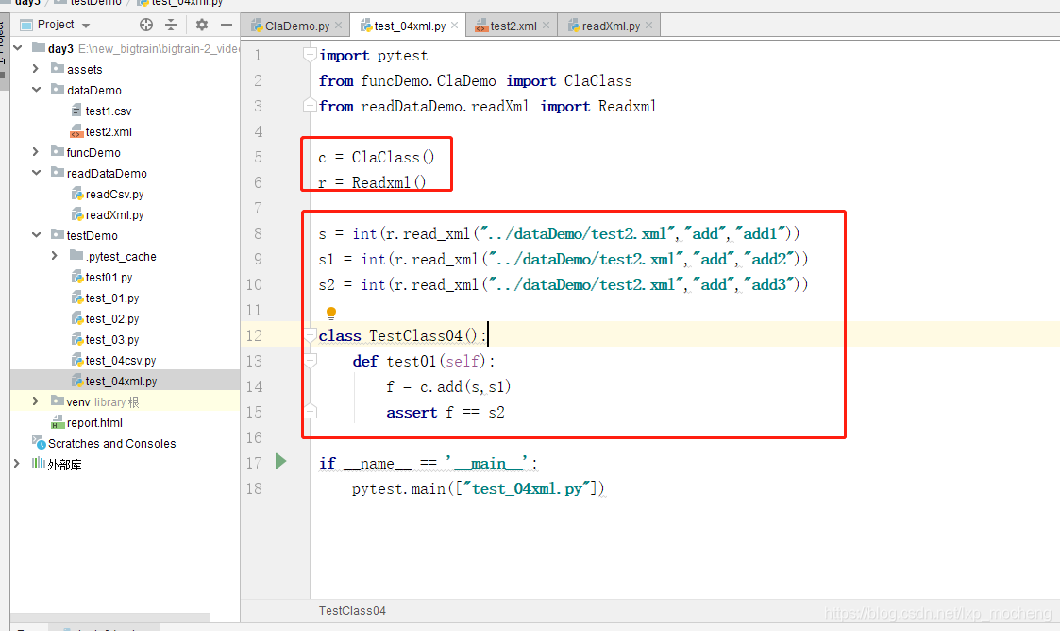1060x631 pixels.
Task: Toggle folding of the TestClass04 class at line 12
Action: tap(310, 335)
